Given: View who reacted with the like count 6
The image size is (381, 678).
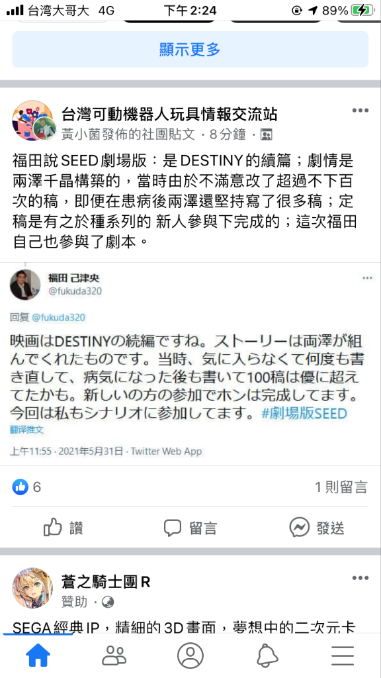Looking at the screenshot, I should pos(26,487).
